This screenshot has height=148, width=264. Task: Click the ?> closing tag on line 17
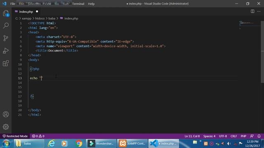pos(32,97)
